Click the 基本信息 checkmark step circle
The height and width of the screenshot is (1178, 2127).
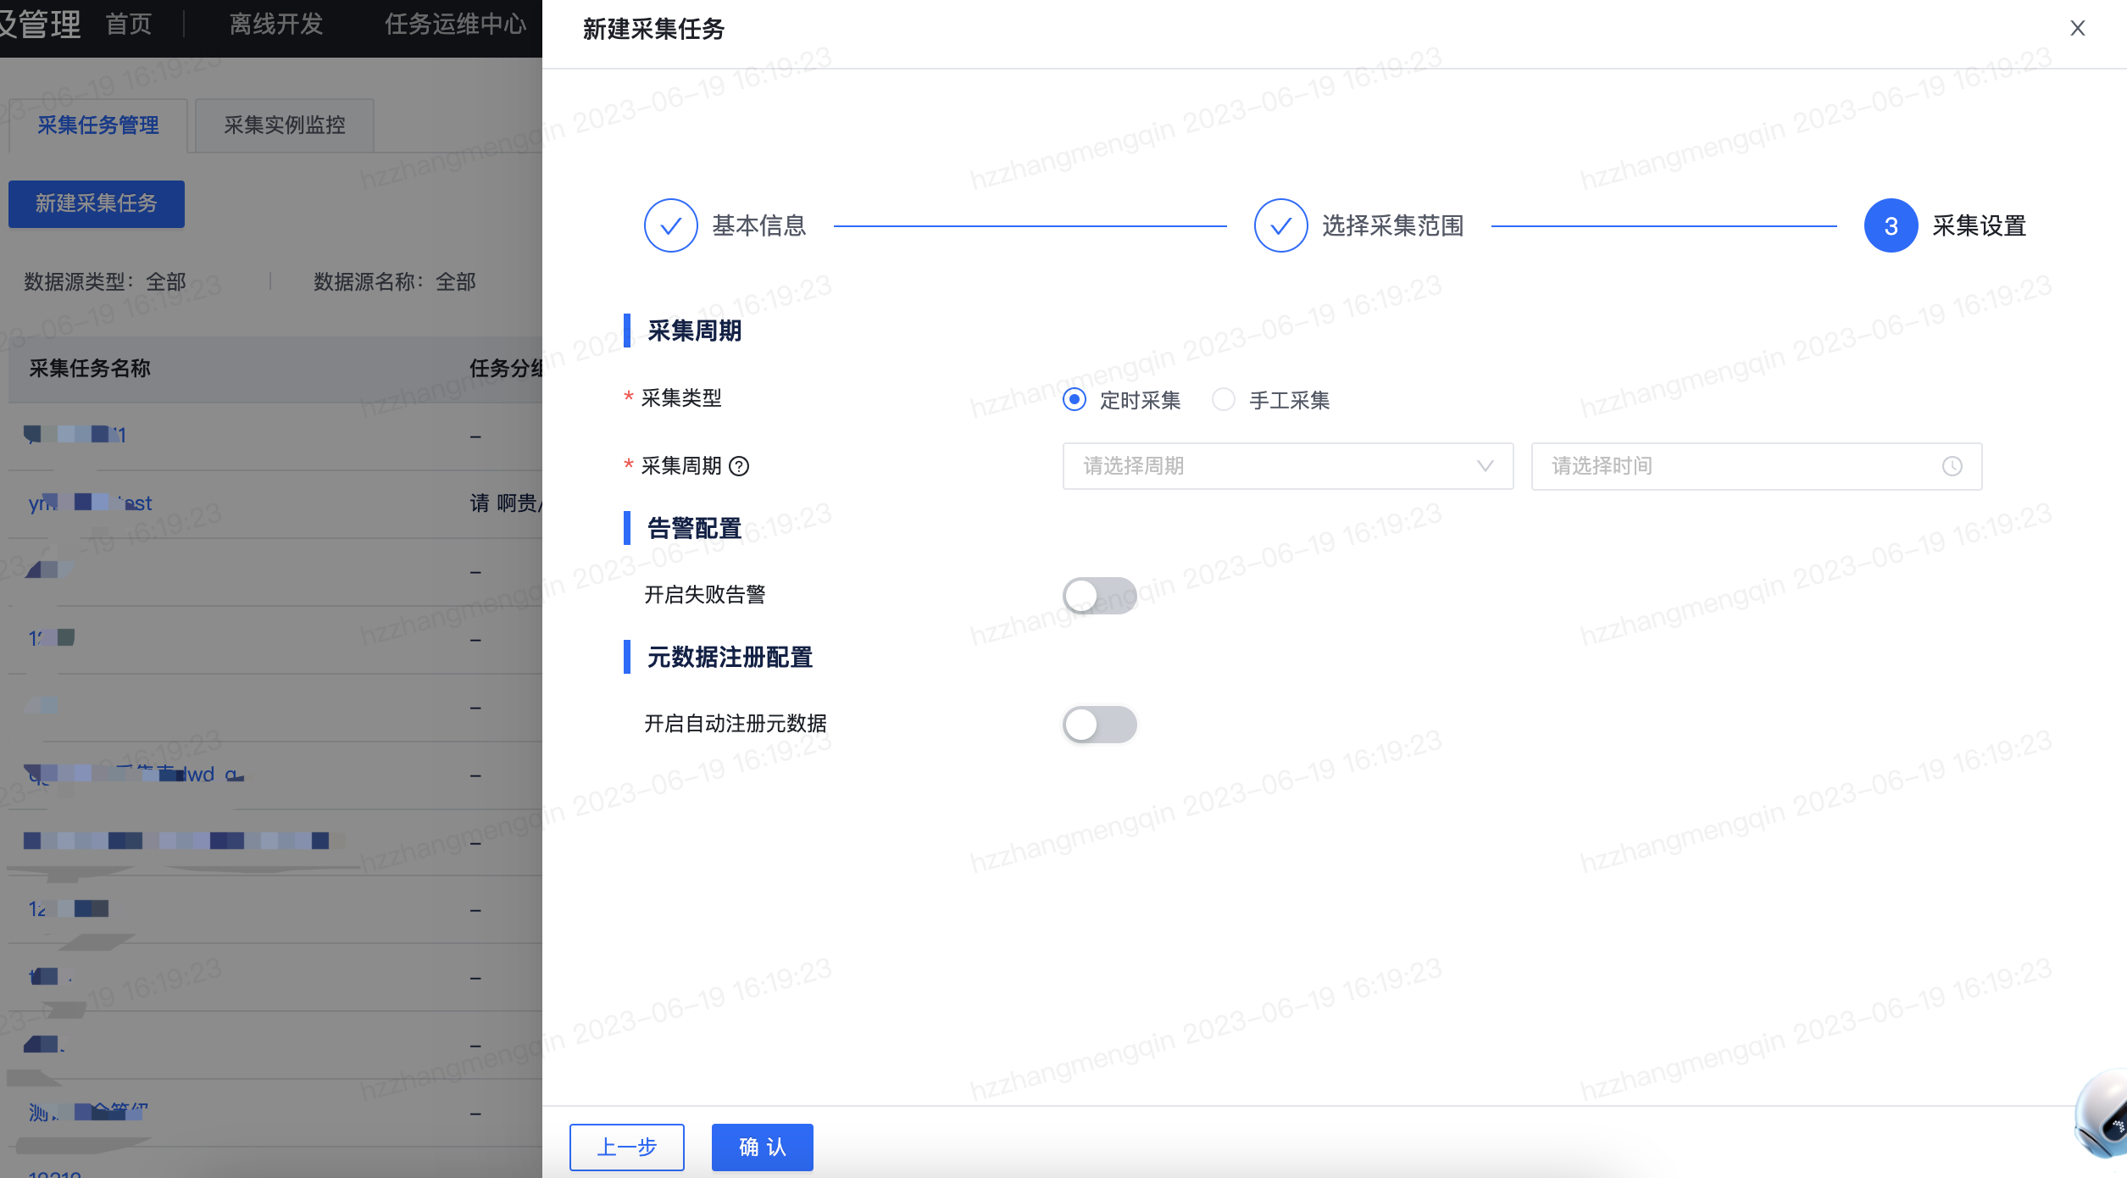click(670, 225)
